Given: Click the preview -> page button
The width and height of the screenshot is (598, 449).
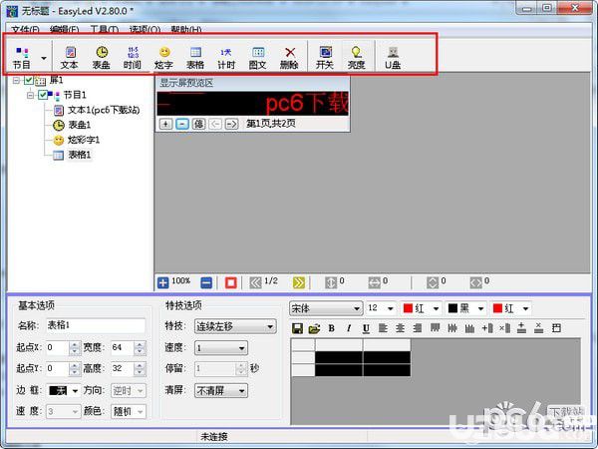Looking at the screenshot, I should click(231, 124).
